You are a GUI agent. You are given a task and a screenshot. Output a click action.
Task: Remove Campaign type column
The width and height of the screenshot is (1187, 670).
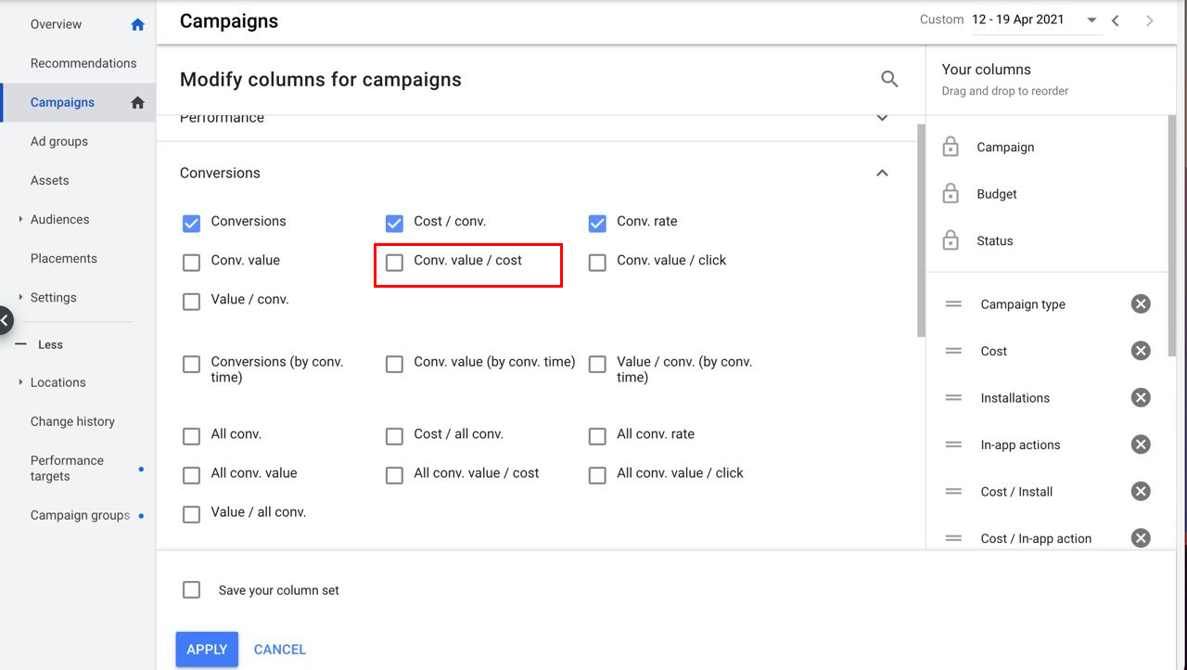coord(1141,304)
